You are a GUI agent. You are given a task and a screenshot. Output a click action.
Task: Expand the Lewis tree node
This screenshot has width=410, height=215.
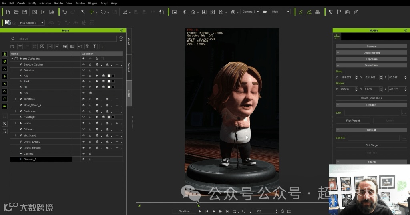[x=16, y=123]
